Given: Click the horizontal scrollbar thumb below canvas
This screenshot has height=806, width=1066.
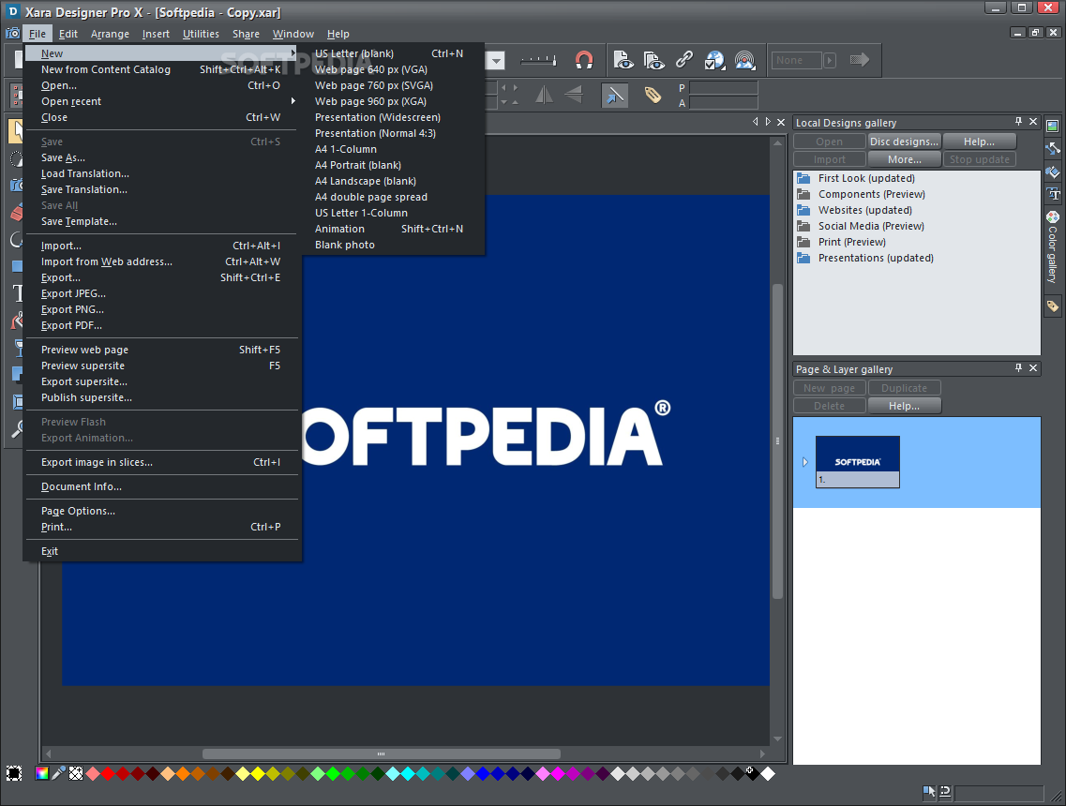Looking at the screenshot, I should pyautogui.click(x=382, y=754).
